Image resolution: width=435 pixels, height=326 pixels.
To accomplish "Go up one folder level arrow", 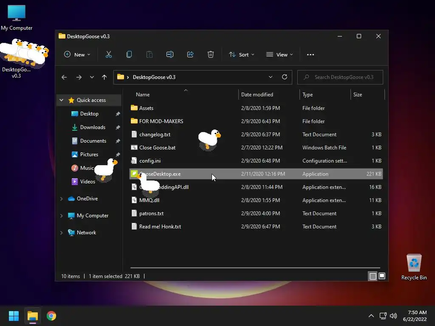I will coord(105,77).
